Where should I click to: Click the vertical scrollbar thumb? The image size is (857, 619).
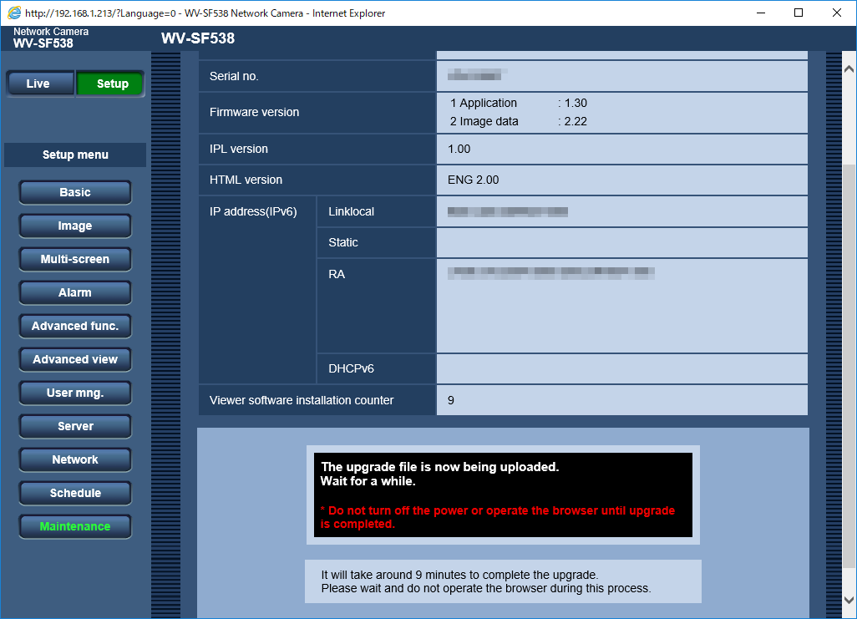pyautogui.click(x=849, y=367)
